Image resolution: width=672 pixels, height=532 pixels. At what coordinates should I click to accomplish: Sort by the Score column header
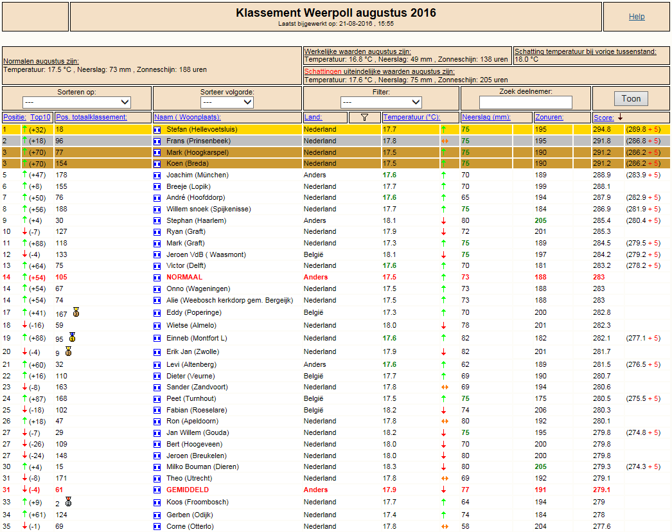tap(603, 118)
